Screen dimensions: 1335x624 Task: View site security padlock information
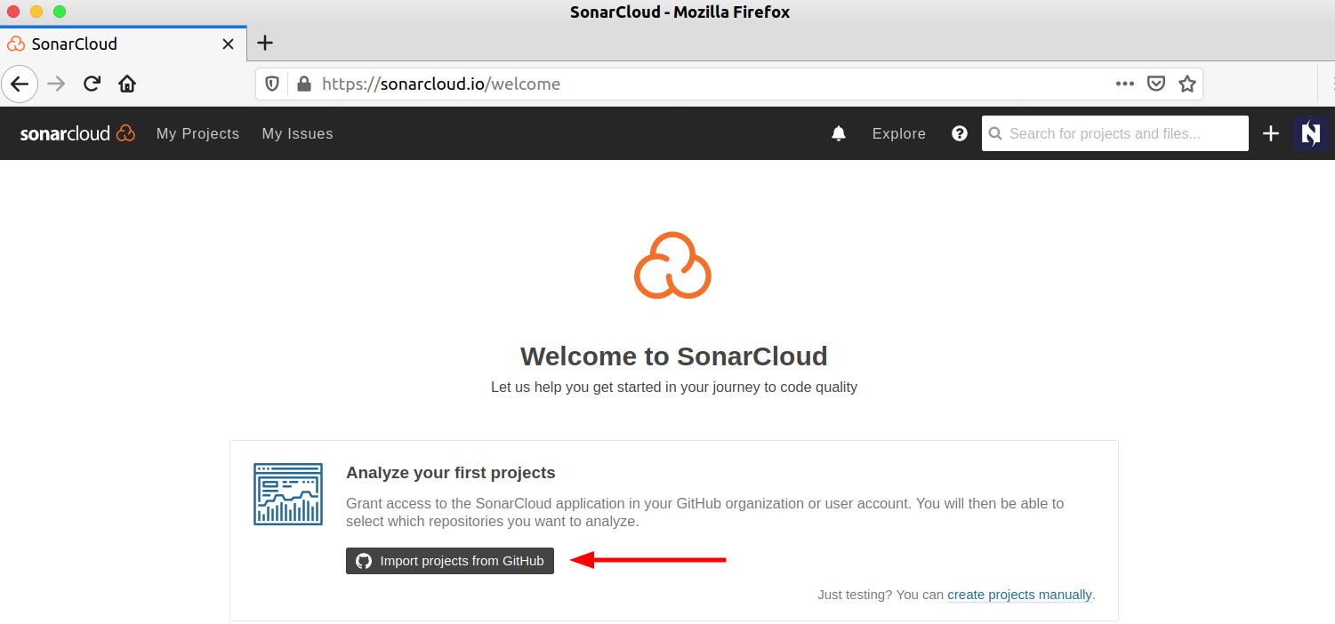(x=304, y=84)
